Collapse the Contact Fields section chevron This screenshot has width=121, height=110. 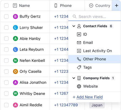pyautogui.click(x=74, y=26)
